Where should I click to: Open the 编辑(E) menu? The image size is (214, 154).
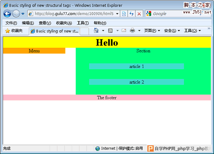point(28,23)
